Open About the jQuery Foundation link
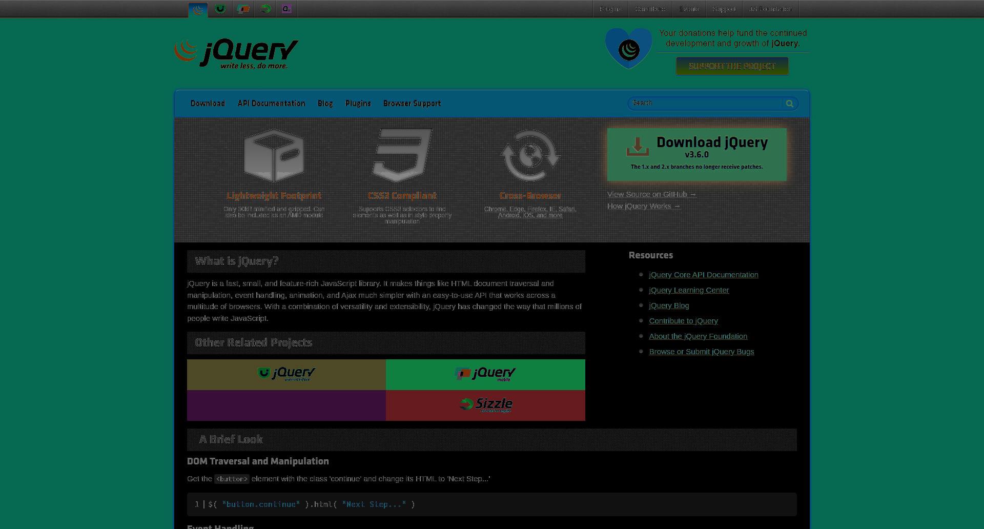 pyautogui.click(x=698, y=336)
